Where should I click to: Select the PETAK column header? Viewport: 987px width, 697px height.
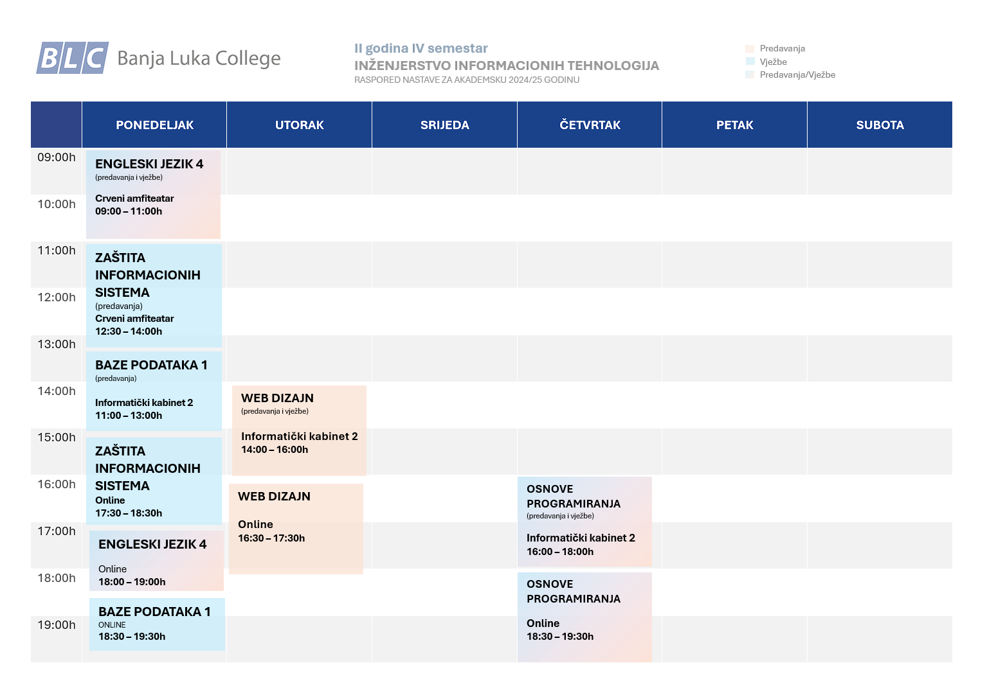[735, 125]
